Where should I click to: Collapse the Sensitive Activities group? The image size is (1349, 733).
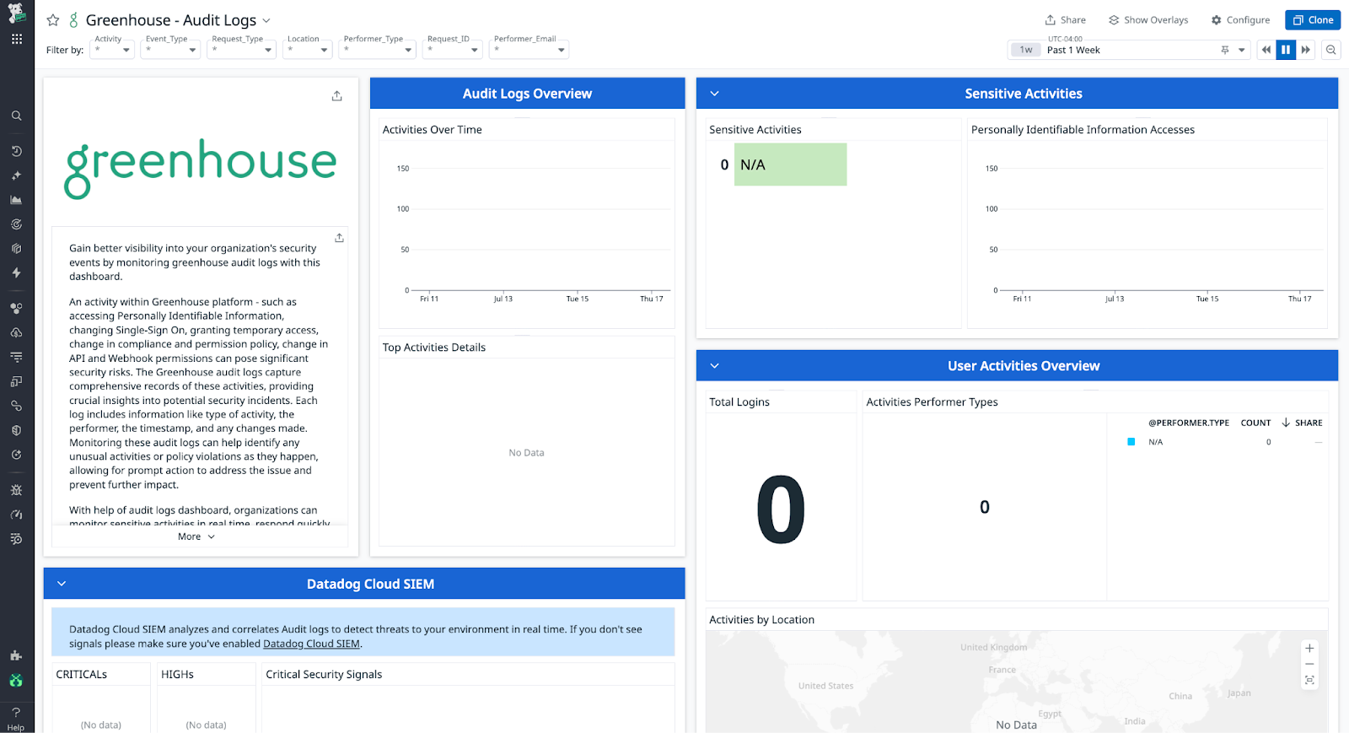pyautogui.click(x=715, y=94)
